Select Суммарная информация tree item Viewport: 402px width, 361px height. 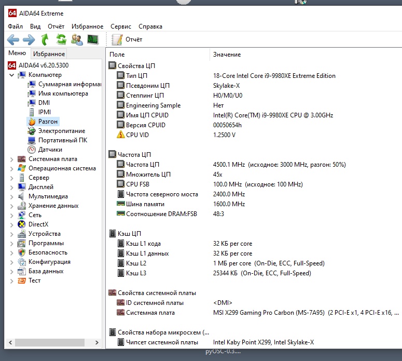pos(65,84)
